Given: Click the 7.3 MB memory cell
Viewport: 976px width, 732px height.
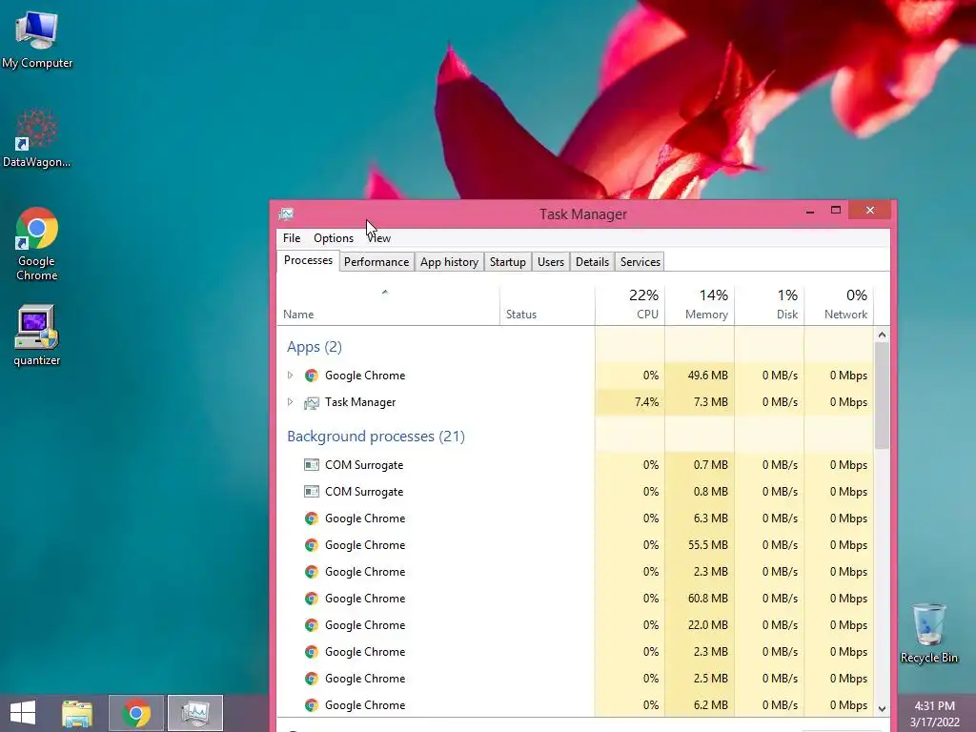Looking at the screenshot, I should point(700,402).
